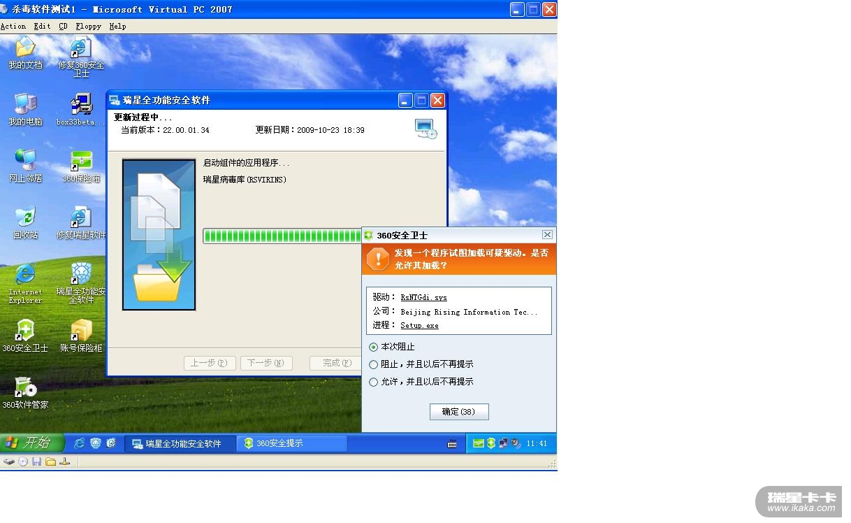Click the taskbar clock showing 11:41
This screenshot has width=851, height=523.
(x=537, y=443)
